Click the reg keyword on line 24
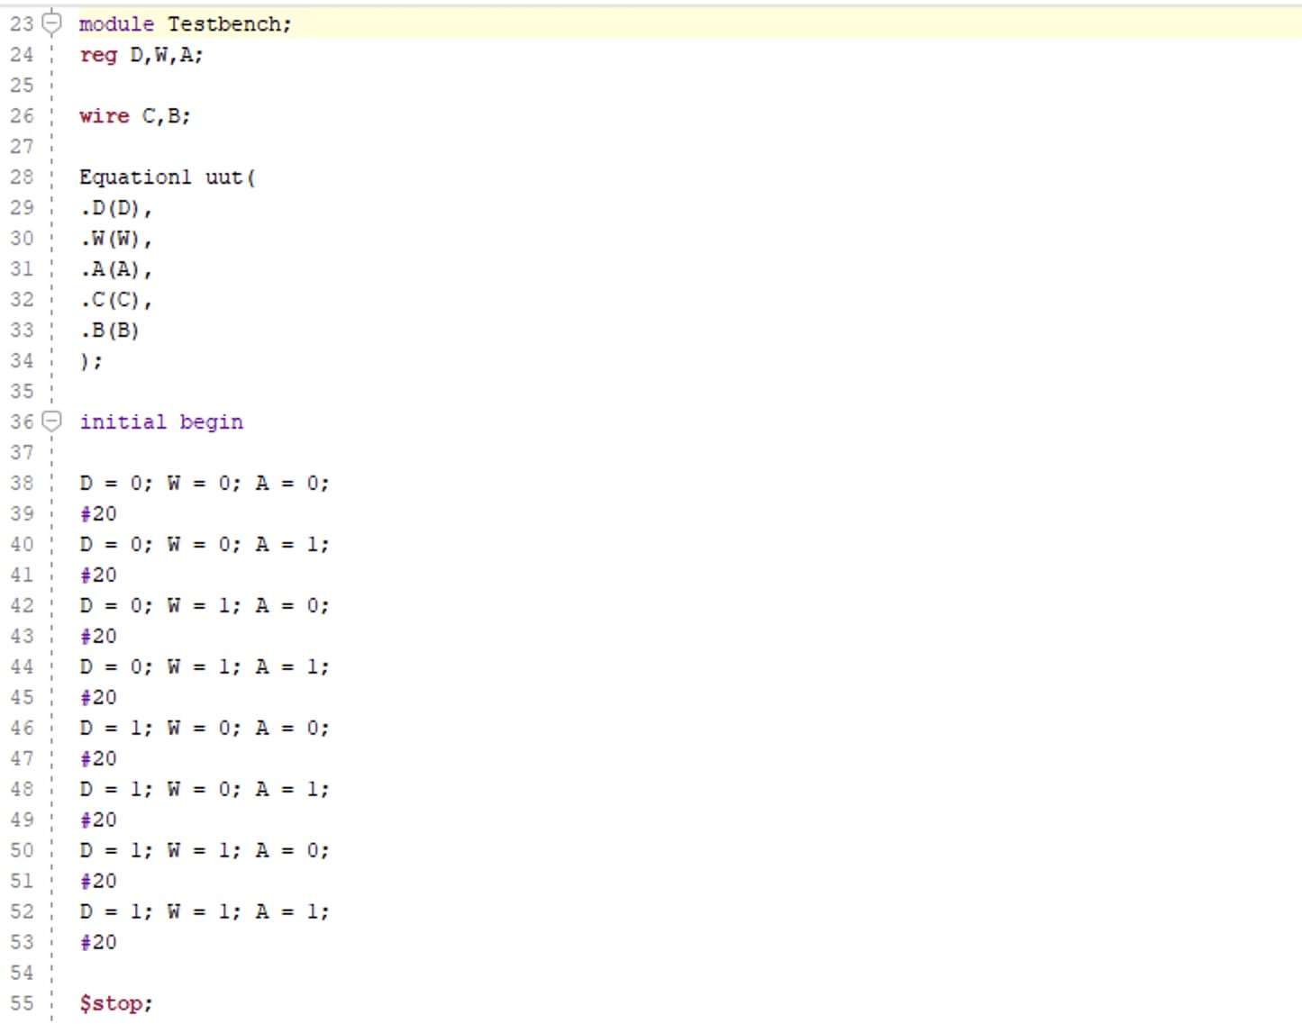The image size is (1302, 1024). click(96, 55)
